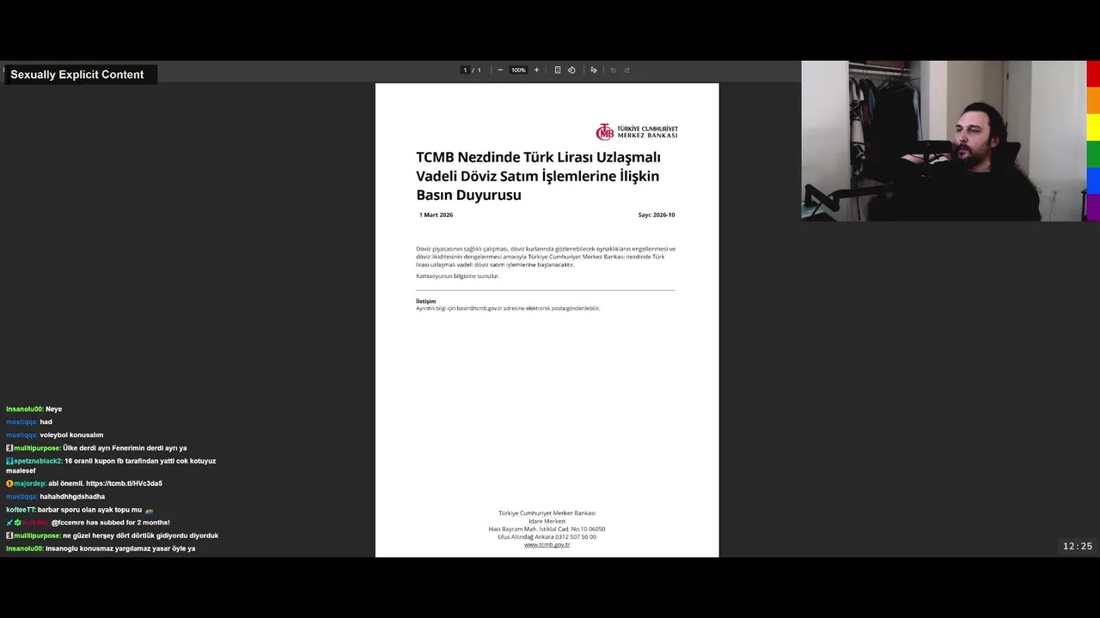1100x618 pixels.
Task: Click majordep username in chat
Action: point(30,483)
